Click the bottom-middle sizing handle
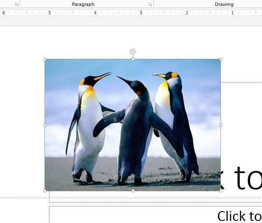262x223 pixels. point(133,191)
